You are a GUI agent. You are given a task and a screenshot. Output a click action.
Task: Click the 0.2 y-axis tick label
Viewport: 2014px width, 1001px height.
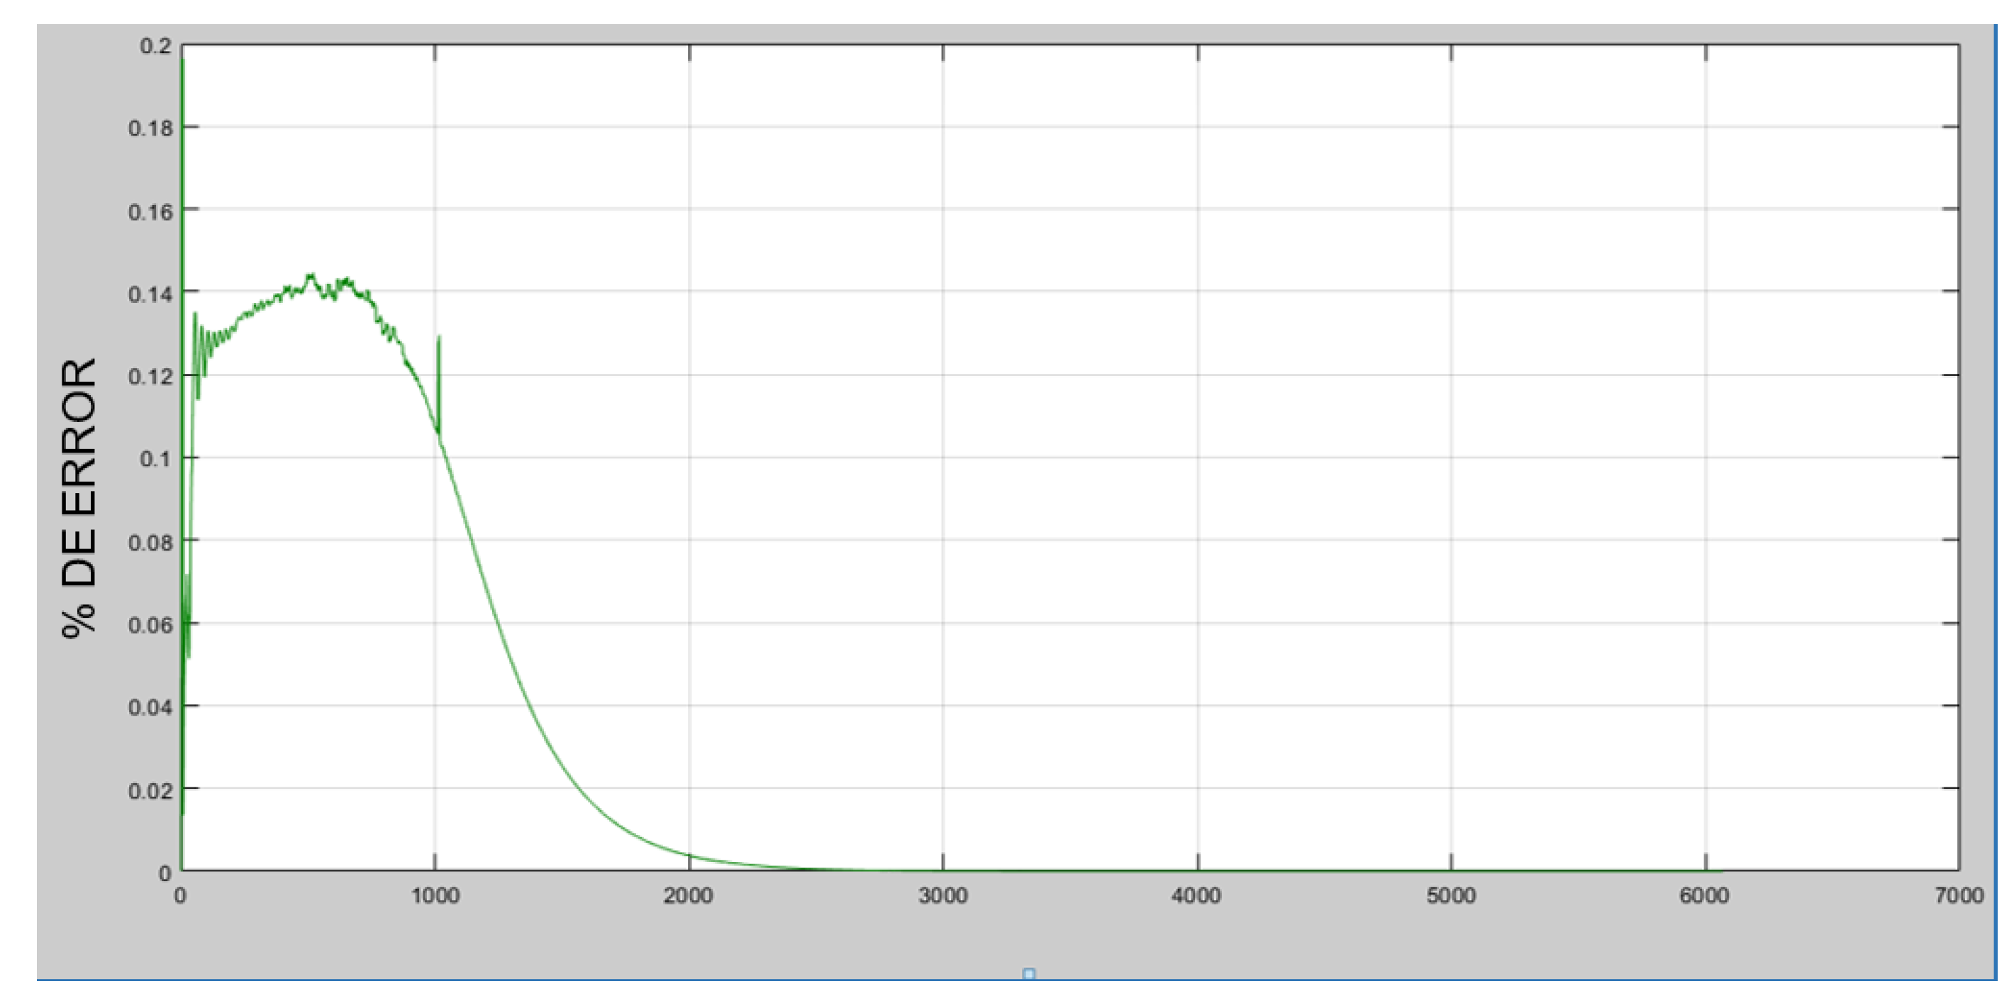pos(155,46)
